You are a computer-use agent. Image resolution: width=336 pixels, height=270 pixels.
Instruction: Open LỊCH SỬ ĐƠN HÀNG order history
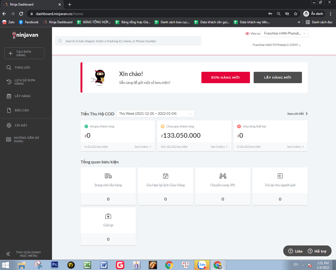(21, 82)
